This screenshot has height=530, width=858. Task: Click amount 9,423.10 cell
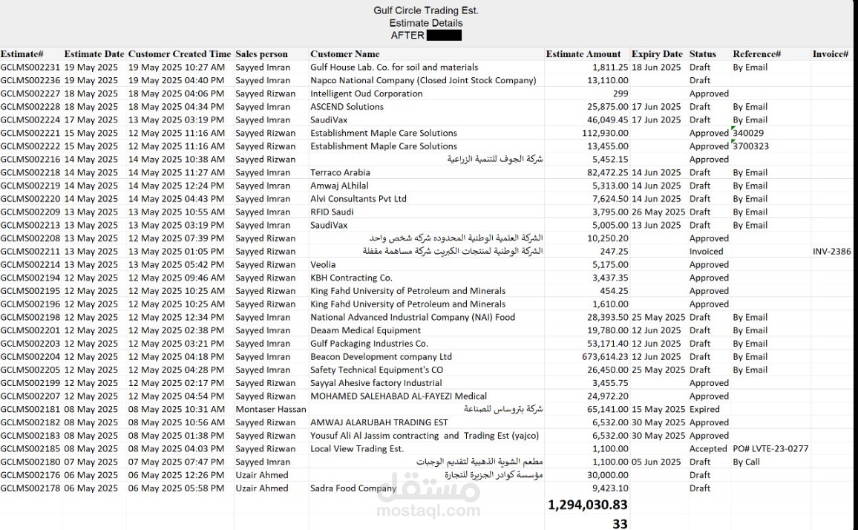pos(610,488)
